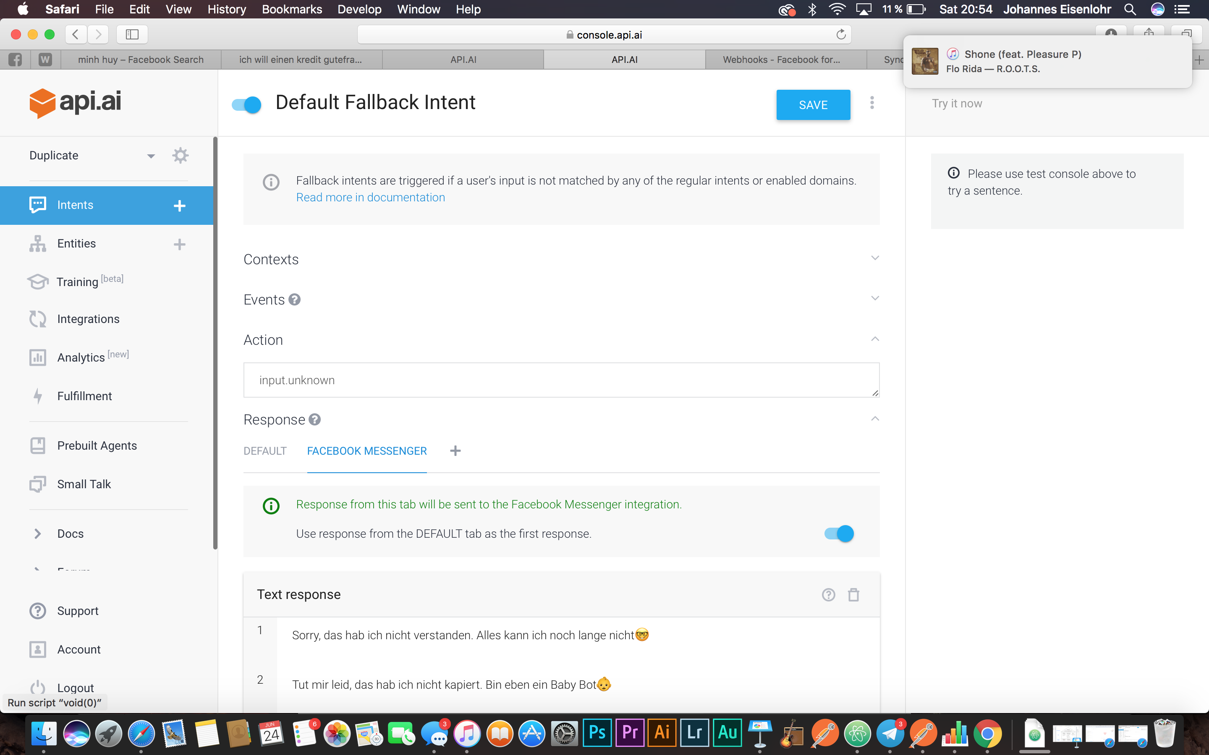Disable use DEFAULT tab response toggle

click(x=839, y=533)
